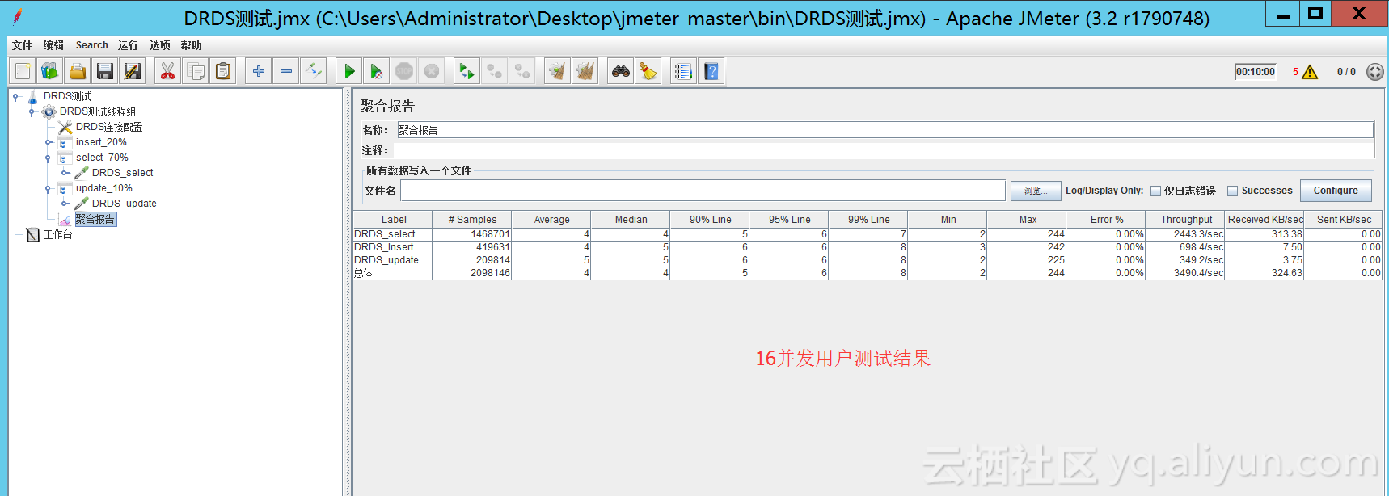Click the 00:10:00 elapsed time display
Image resolution: width=1389 pixels, height=496 pixels.
[1256, 72]
